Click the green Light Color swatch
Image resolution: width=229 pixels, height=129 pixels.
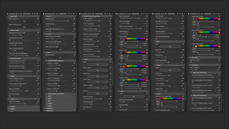click(x=196, y=33)
